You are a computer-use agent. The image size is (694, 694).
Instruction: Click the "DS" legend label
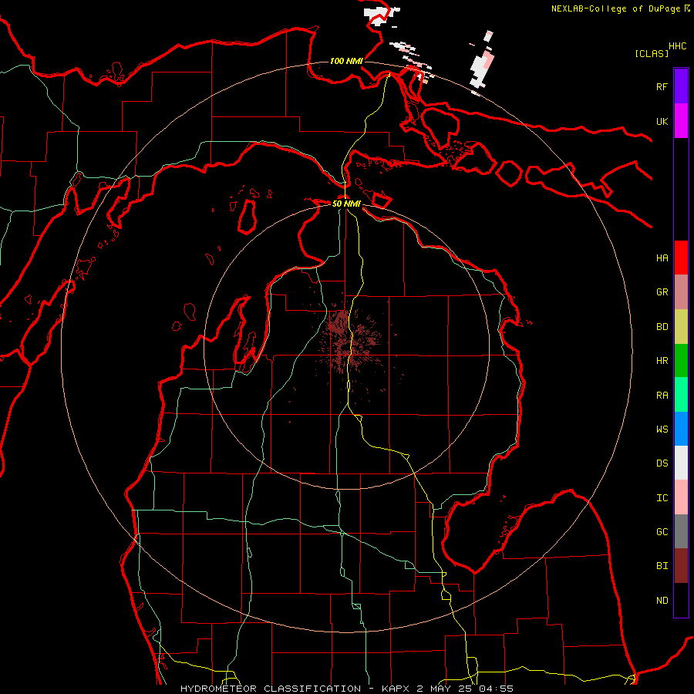[x=662, y=463]
